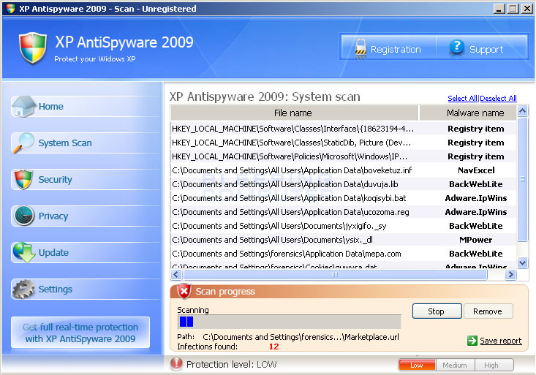536x375 pixels.
Task: Click the horizontal scrollbar right arrow
Action: pos(511,274)
